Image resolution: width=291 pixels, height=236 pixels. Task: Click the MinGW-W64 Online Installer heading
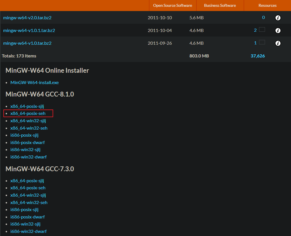tap(47, 70)
